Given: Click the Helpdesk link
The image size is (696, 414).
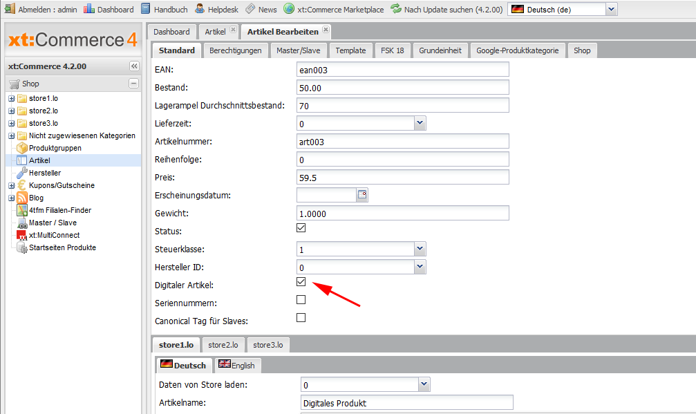Looking at the screenshot, I should click(223, 10).
